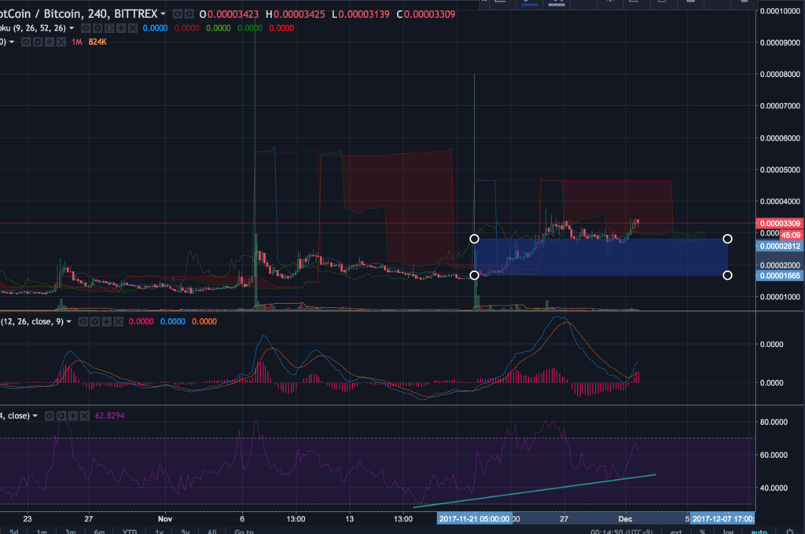Select bottom-right handle of blue rectangle drawing
Viewport: 805px width, 534px height.
pyautogui.click(x=727, y=276)
